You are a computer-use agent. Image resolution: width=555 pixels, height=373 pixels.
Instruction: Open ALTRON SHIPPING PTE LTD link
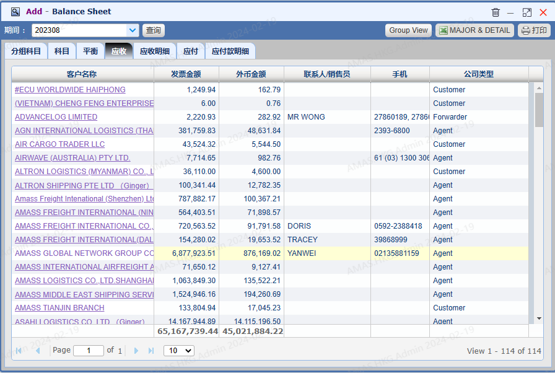pyautogui.click(x=82, y=185)
